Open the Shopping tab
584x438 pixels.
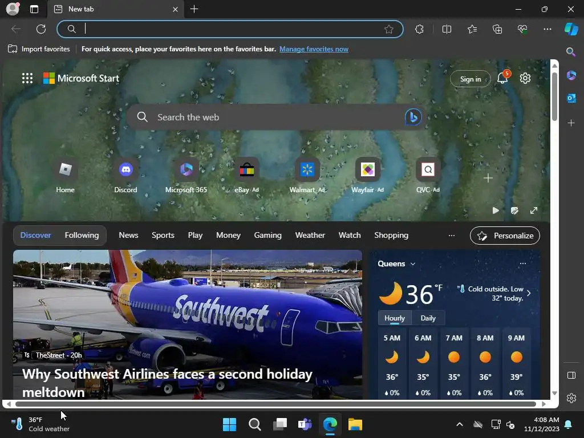pyautogui.click(x=391, y=236)
